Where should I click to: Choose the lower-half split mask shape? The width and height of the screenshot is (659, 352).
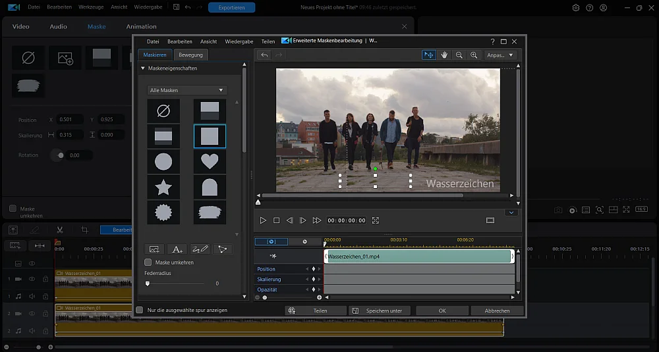[x=210, y=111]
